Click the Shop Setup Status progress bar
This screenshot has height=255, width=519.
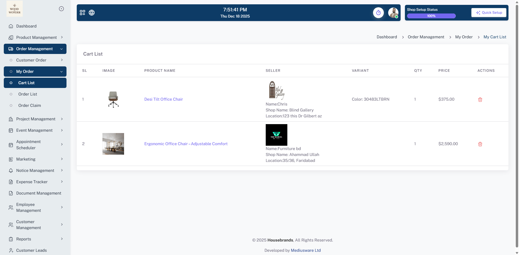click(x=431, y=16)
